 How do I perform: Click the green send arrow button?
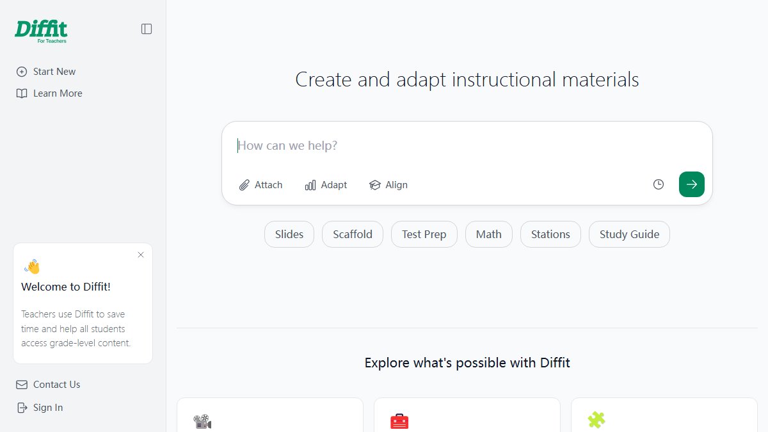click(692, 184)
